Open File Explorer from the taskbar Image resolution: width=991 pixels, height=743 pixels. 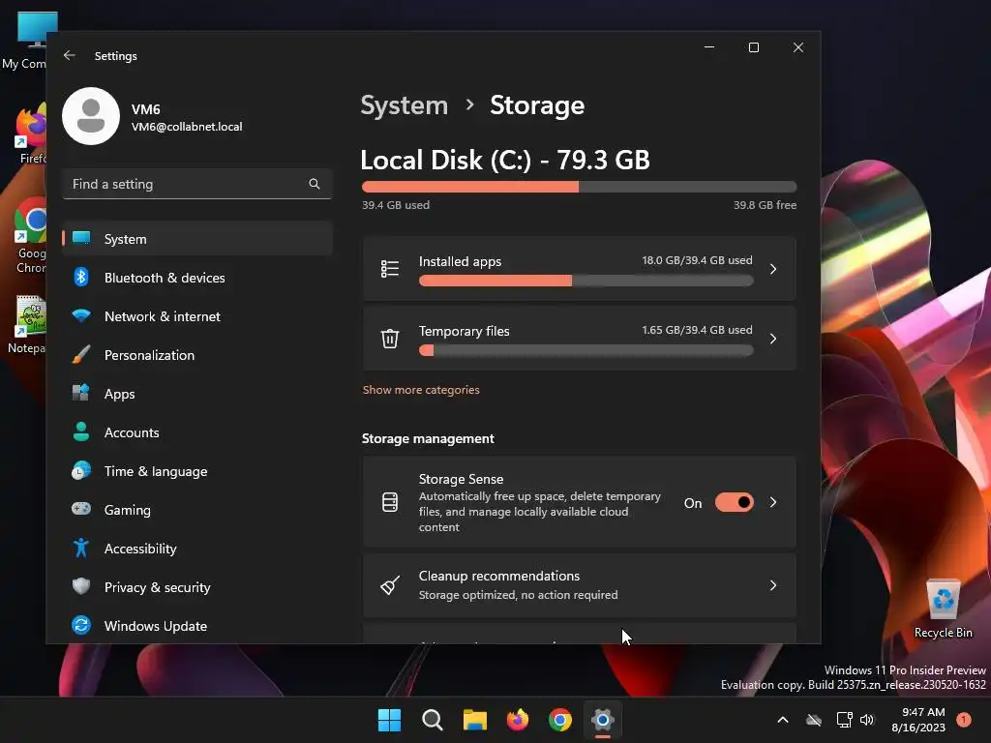coord(474,720)
